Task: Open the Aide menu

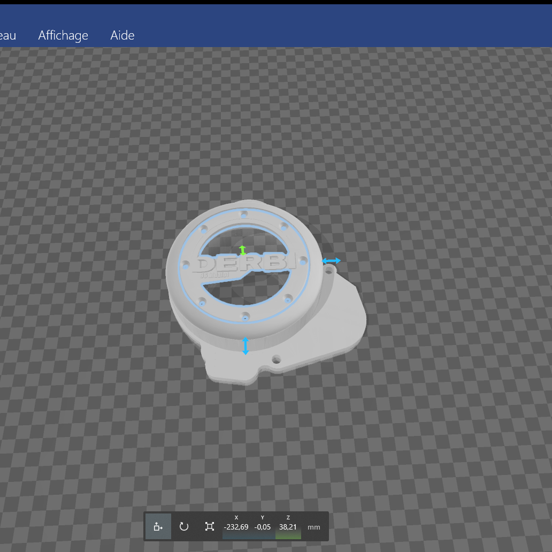Action: click(122, 35)
